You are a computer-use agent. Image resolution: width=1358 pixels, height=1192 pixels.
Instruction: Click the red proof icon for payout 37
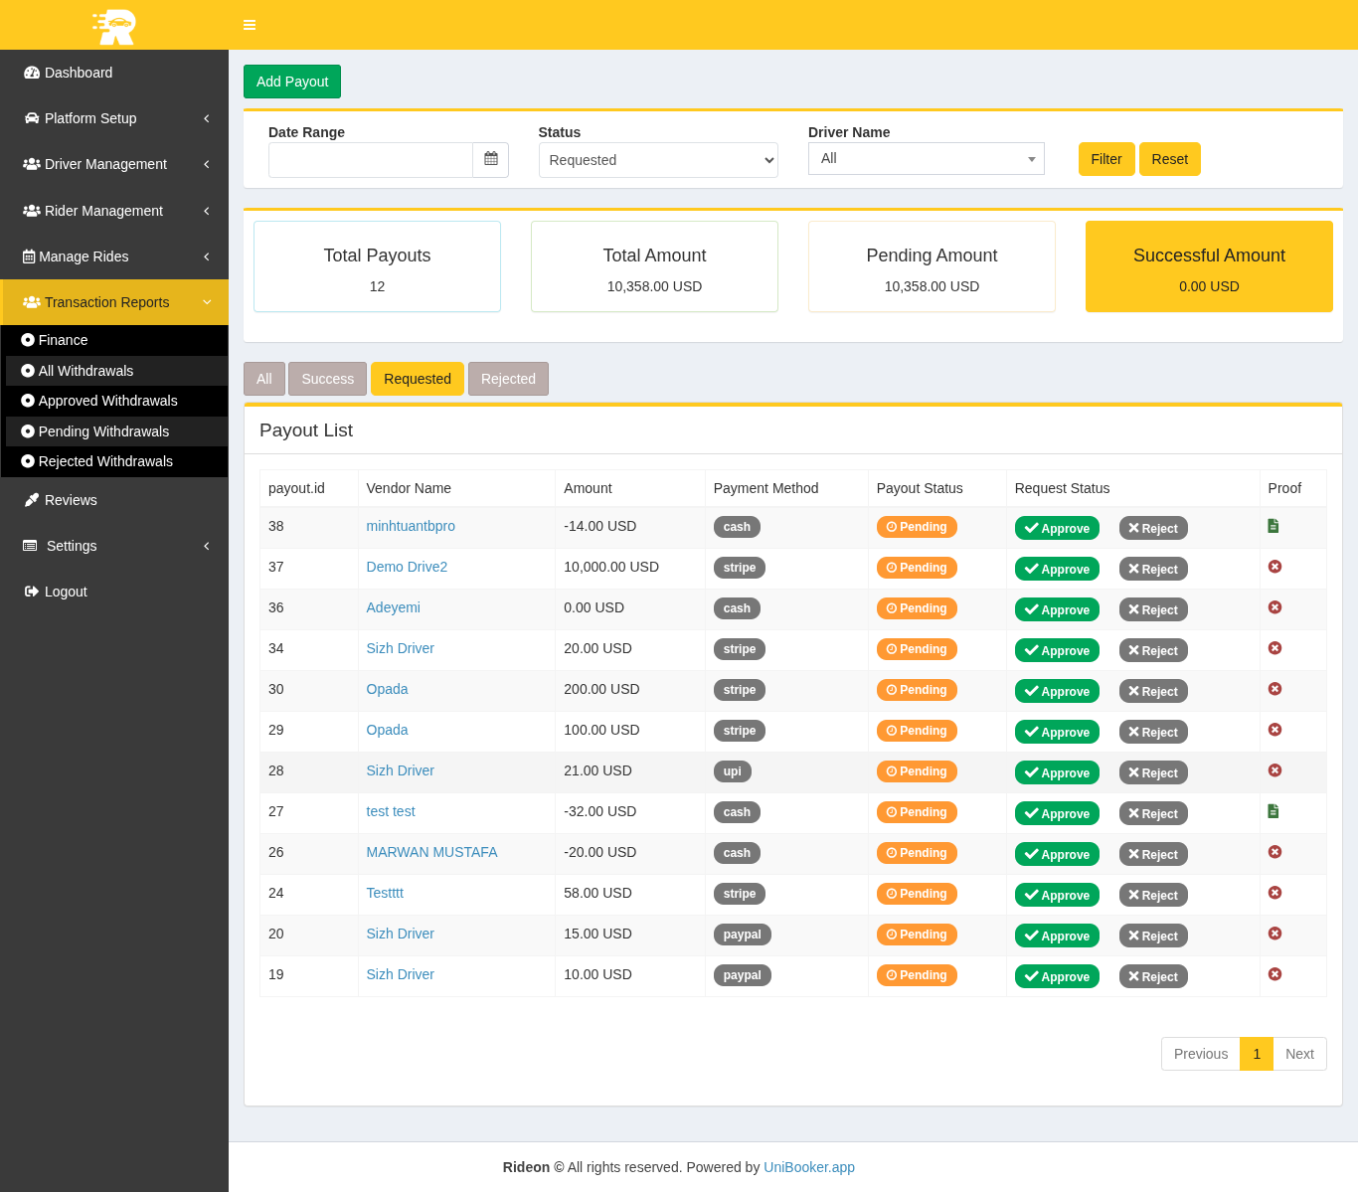(x=1274, y=567)
